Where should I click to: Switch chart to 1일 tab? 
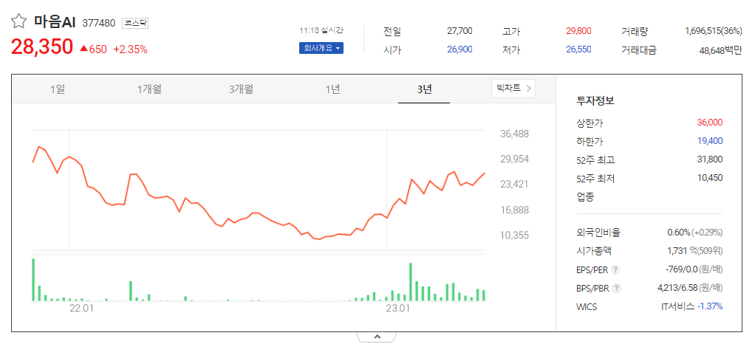58,89
